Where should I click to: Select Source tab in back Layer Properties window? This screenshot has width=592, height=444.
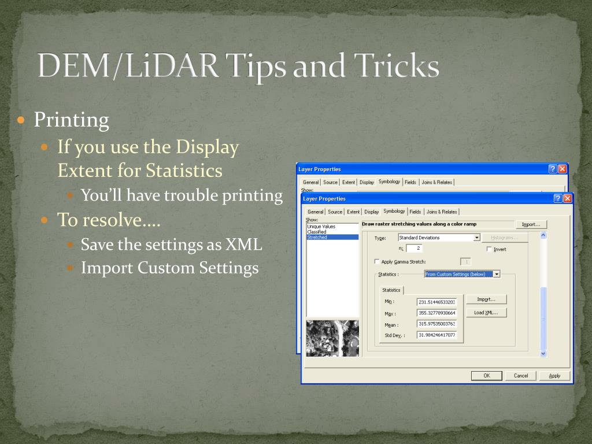coord(330,182)
